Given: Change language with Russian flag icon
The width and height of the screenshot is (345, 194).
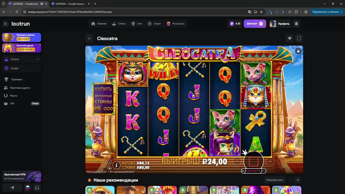Looking at the screenshot, I should pyautogui.click(x=27, y=188).
